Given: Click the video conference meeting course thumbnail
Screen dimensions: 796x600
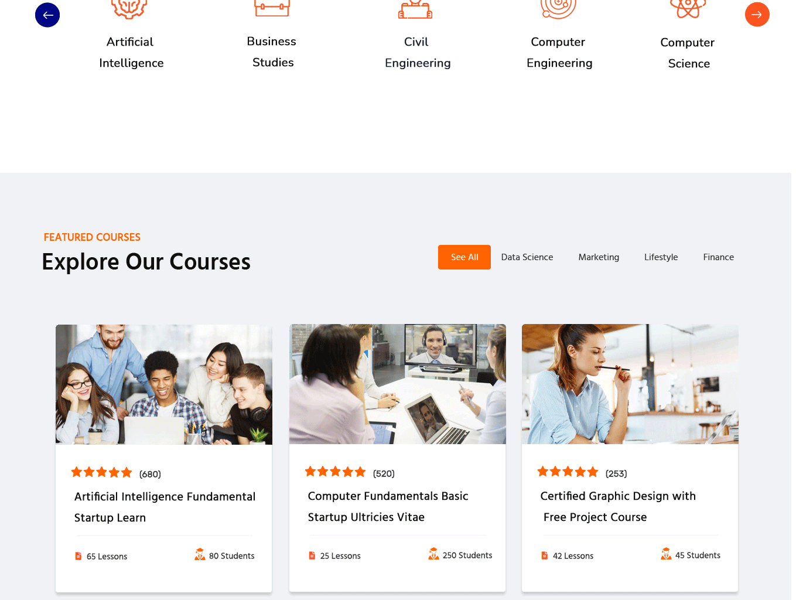Looking at the screenshot, I should (x=398, y=384).
